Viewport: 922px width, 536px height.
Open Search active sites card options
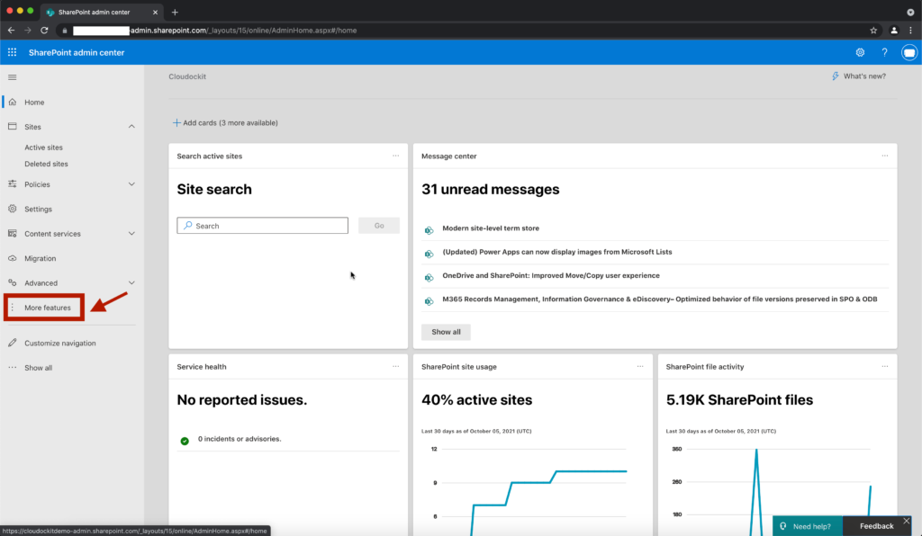(396, 156)
